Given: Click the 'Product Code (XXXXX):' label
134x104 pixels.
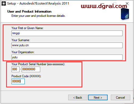Looking at the screenshot, I should (26, 76).
